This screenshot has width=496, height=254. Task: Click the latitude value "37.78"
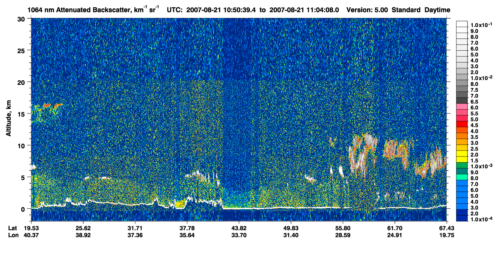tap(187, 228)
